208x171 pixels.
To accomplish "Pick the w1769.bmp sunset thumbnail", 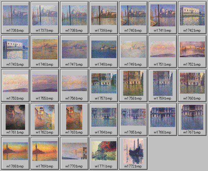I will pos(45,151).
